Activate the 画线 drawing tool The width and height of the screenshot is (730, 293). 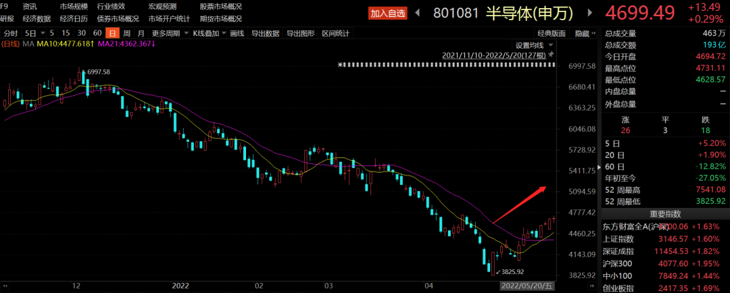tap(237, 34)
